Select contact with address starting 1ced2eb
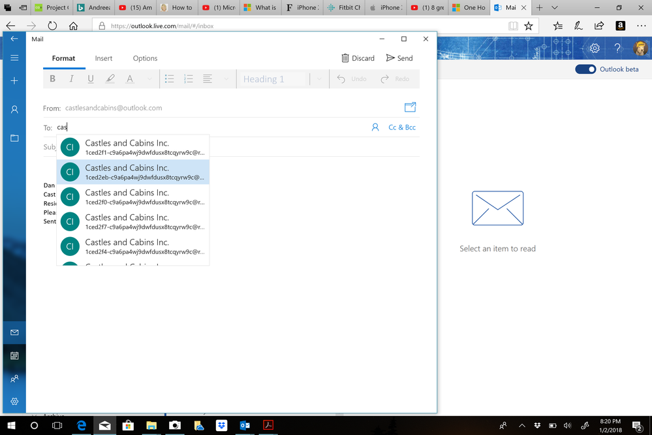 133,172
